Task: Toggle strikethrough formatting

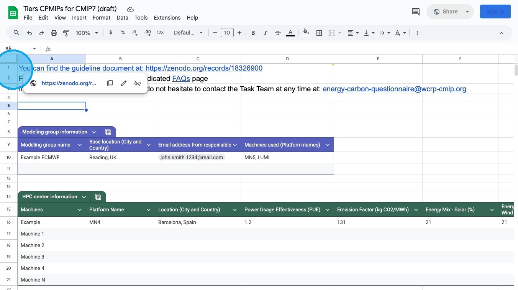Action: [x=278, y=33]
